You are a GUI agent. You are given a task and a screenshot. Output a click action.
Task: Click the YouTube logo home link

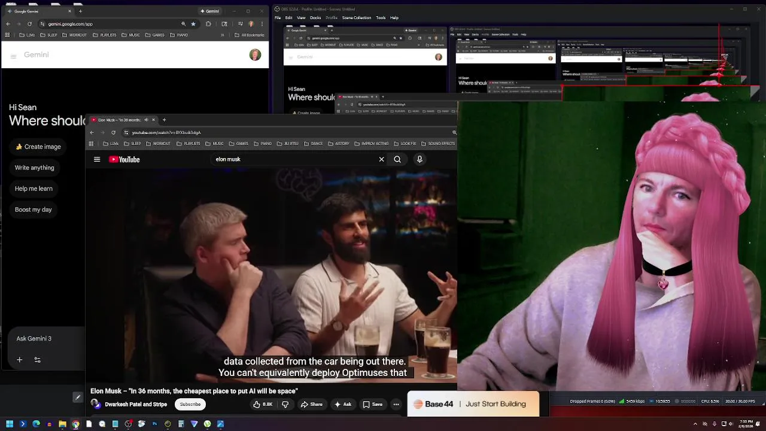coord(124,159)
